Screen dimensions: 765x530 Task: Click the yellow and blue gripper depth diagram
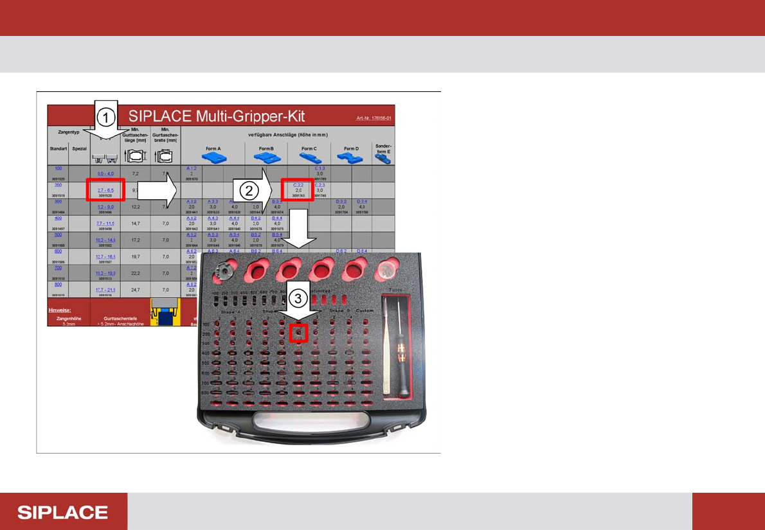click(165, 312)
